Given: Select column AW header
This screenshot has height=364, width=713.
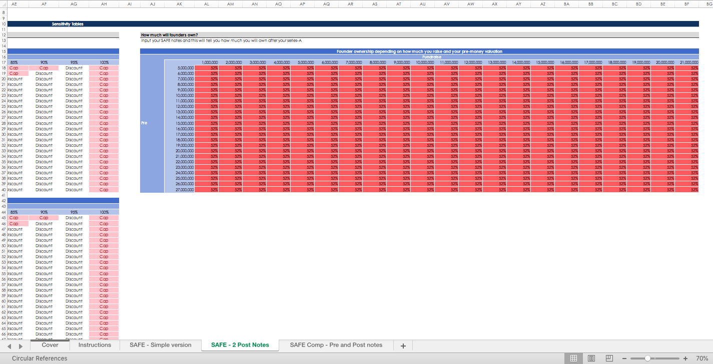Looking at the screenshot, I should pos(470,3).
